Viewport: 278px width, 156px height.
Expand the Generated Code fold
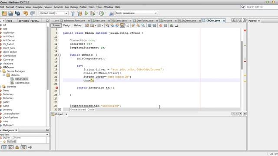(x=60, y=110)
